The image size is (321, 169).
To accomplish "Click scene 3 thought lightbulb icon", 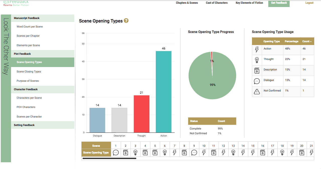I will [x=135, y=152].
